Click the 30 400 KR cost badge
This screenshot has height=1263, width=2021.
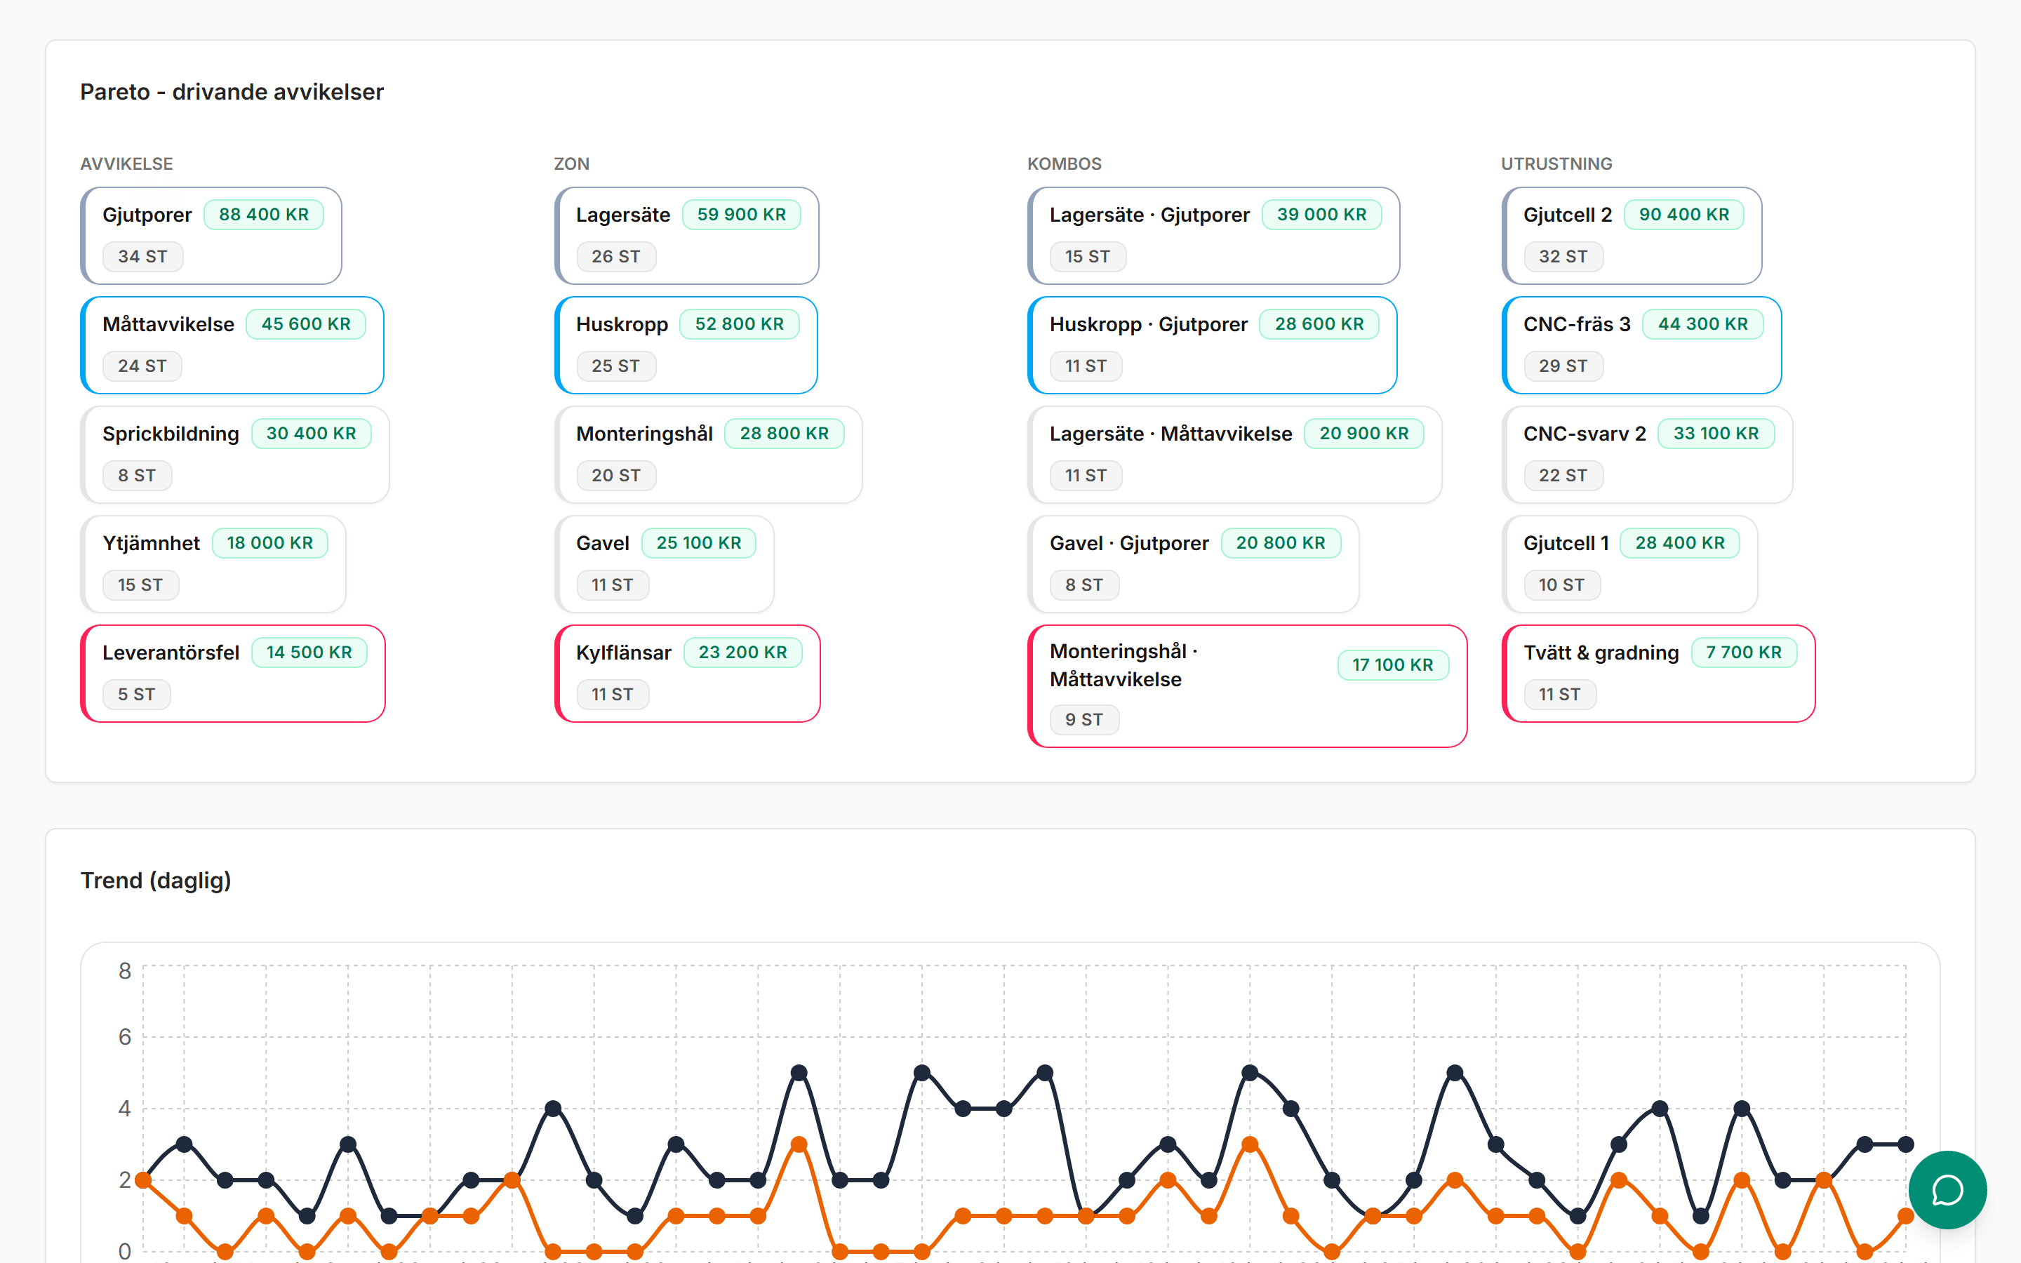click(311, 434)
